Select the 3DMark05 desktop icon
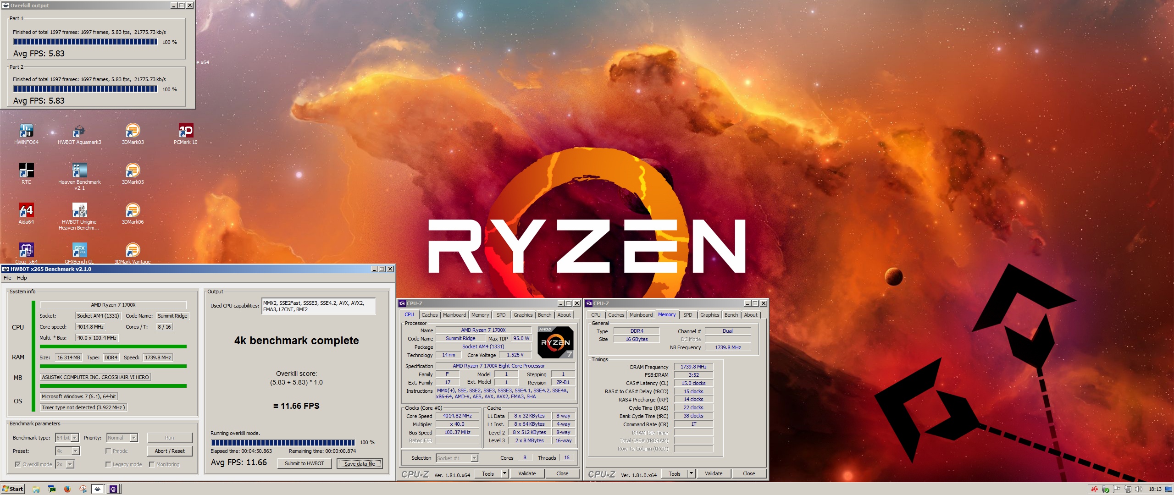Image resolution: width=1174 pixels, height=495 pixels. 133,174
